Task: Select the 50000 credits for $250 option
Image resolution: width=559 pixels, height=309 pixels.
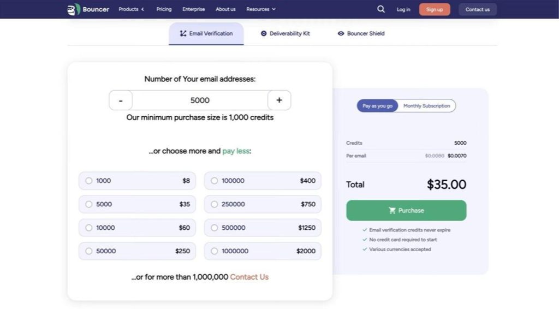Action: tap(137, 251)
